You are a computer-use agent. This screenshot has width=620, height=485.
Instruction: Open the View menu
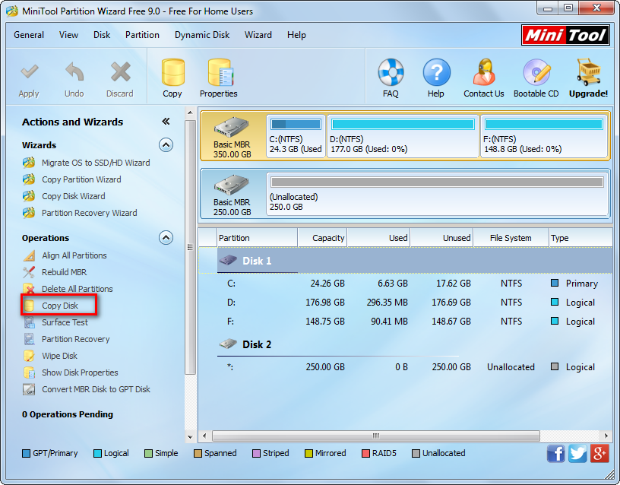point(69,35)
